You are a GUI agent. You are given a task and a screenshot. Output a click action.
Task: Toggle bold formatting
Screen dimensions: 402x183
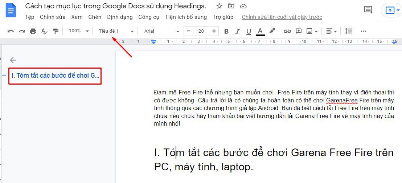tap(226, 31)
